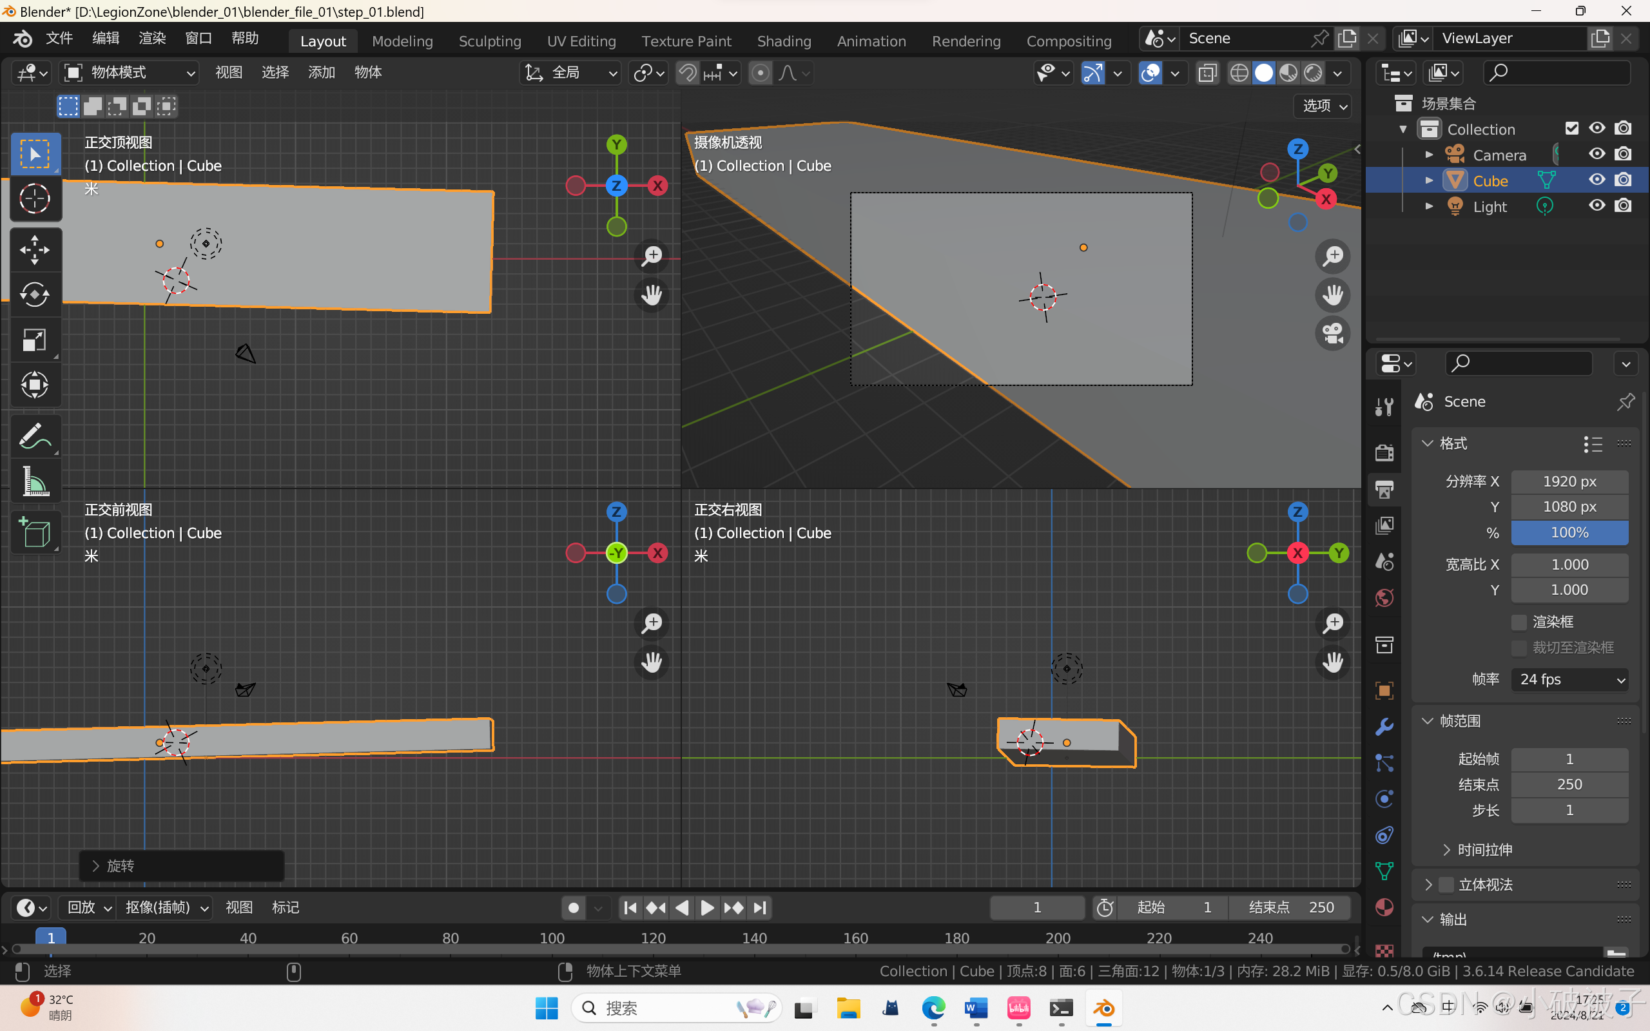1650x1031 pixels.
Task: Open the Modifier properties wrench tab
Action: 1384,727
